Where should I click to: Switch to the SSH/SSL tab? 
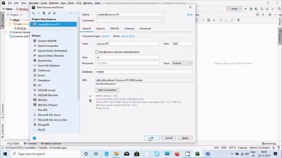[x=115, y=29]
